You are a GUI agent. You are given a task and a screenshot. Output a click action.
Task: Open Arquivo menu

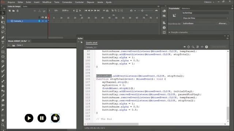11,2
